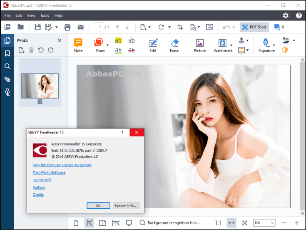This screenshot has width=306, height=230.
Task: Open the Edit menu
Action: click(19, 15)
